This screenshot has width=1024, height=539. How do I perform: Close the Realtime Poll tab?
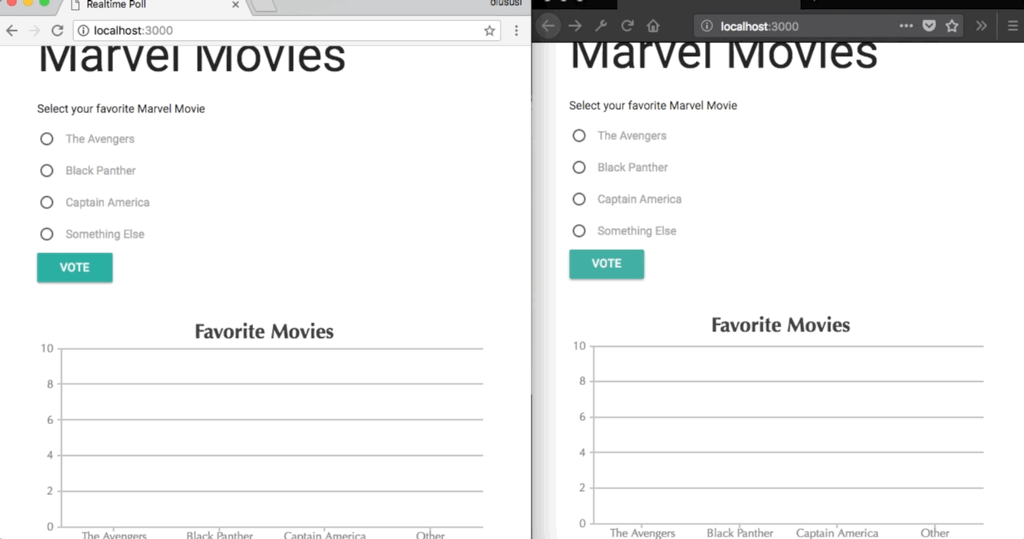point(235,5)
